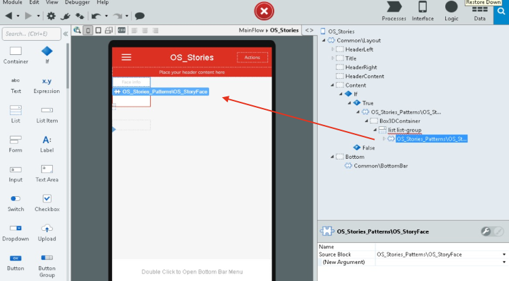This screenshot has width=509, height=281.
Task: Open the module settings gear icon
Action: pos(52,16)
